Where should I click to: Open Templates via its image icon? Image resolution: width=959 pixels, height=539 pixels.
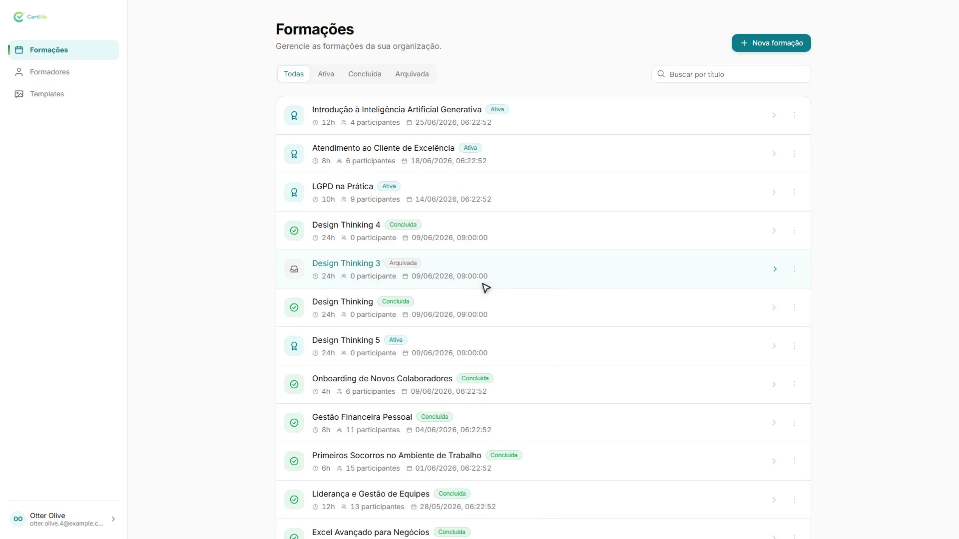coord(19,94)
